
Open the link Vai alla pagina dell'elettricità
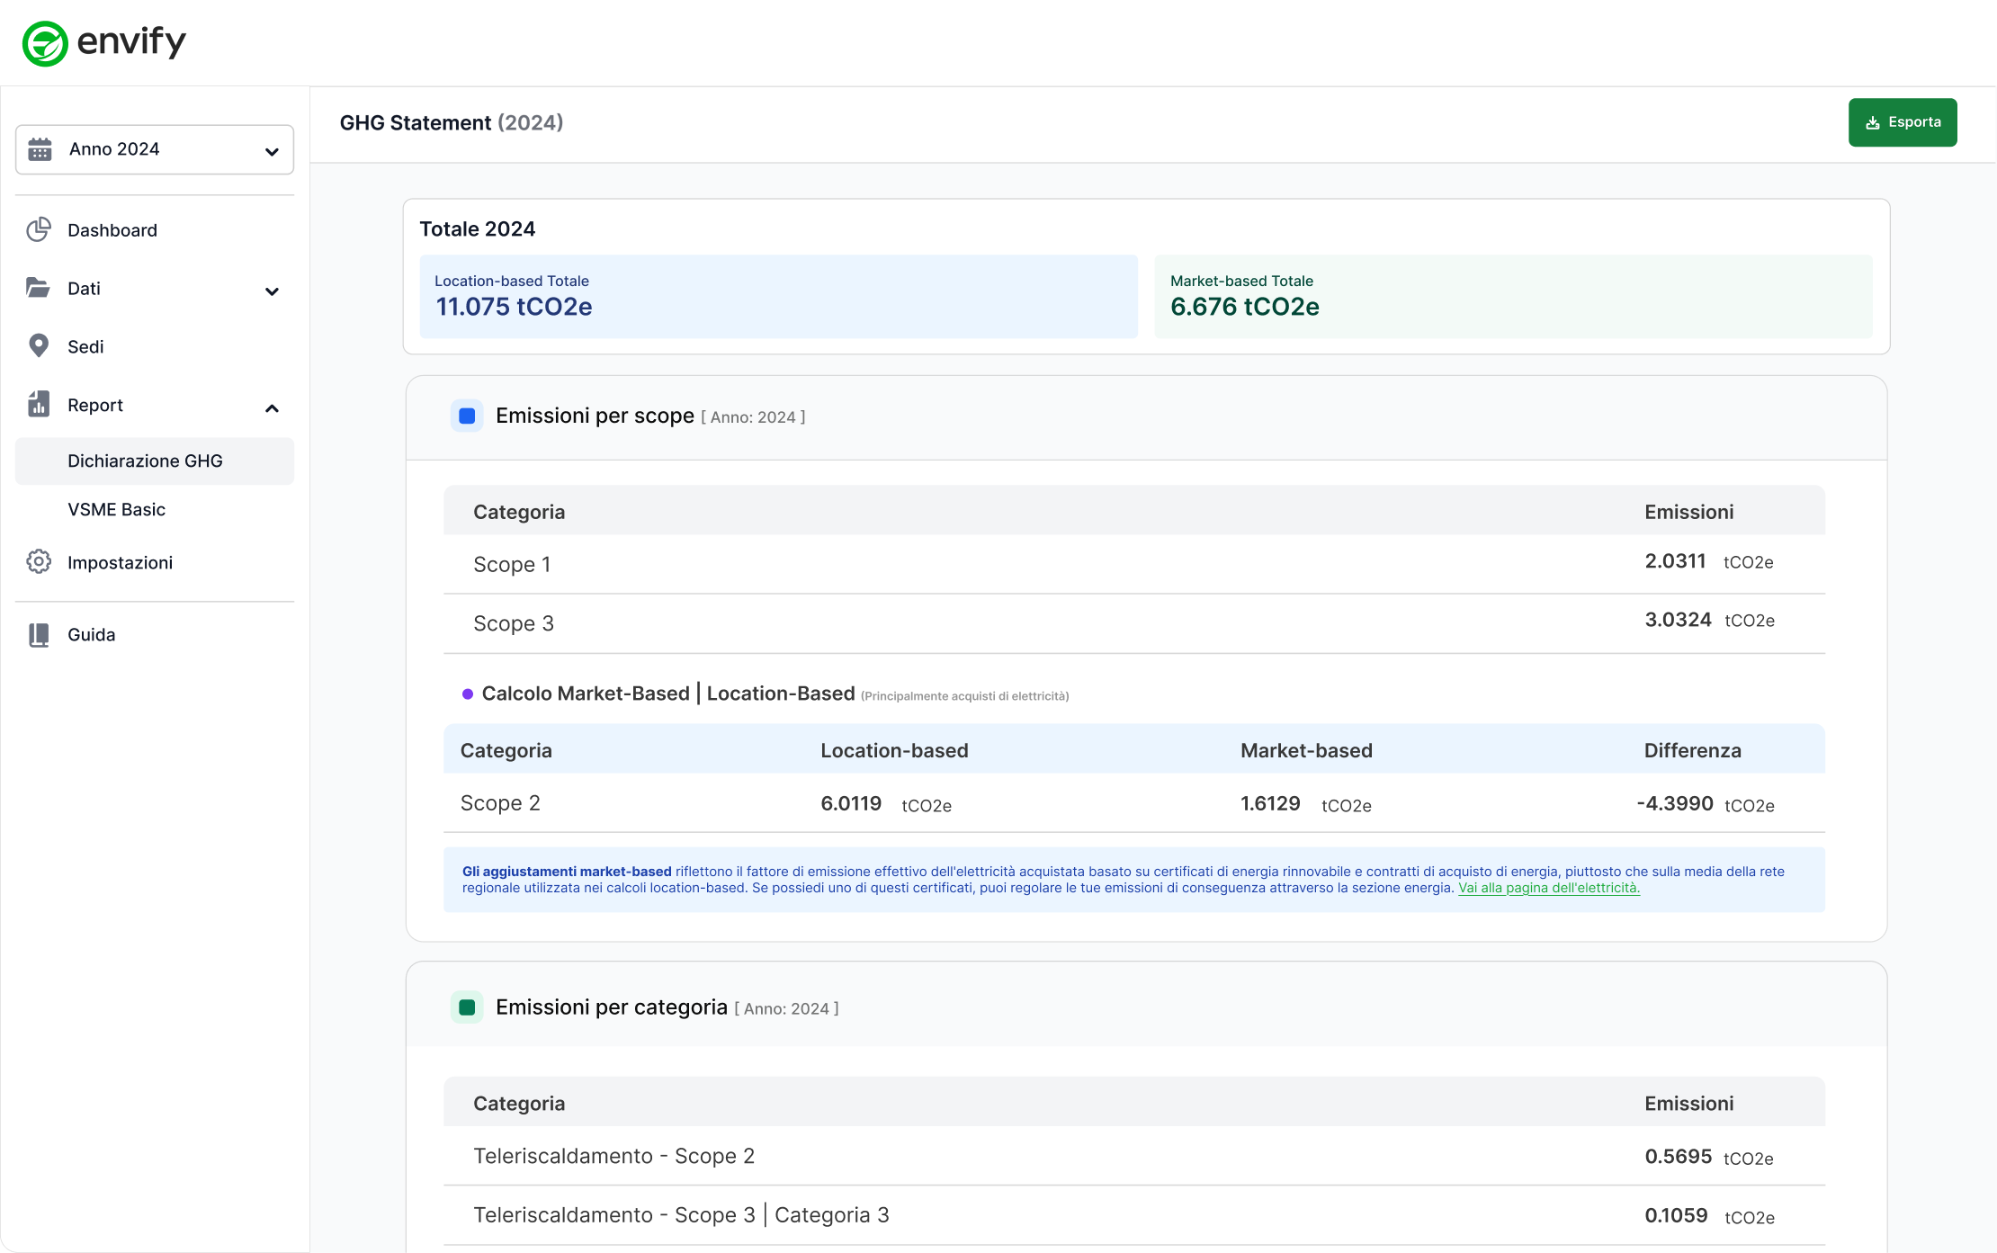[x=1548, y=887]
